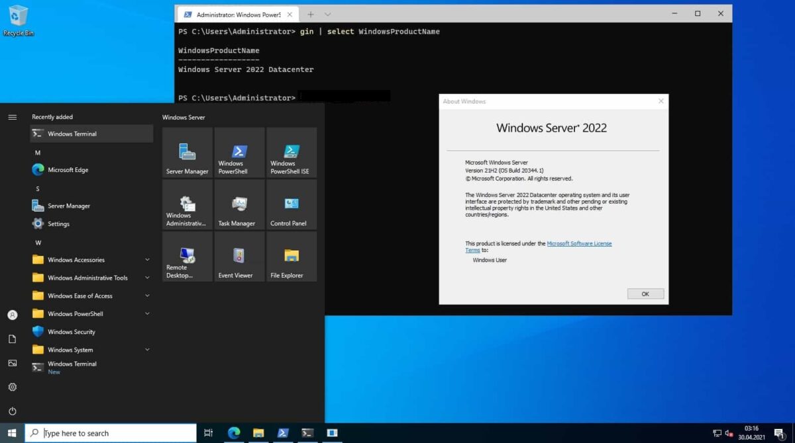795x443 pixels.
Task: Click the taskbar search field
Action: (x=109, y=433)
